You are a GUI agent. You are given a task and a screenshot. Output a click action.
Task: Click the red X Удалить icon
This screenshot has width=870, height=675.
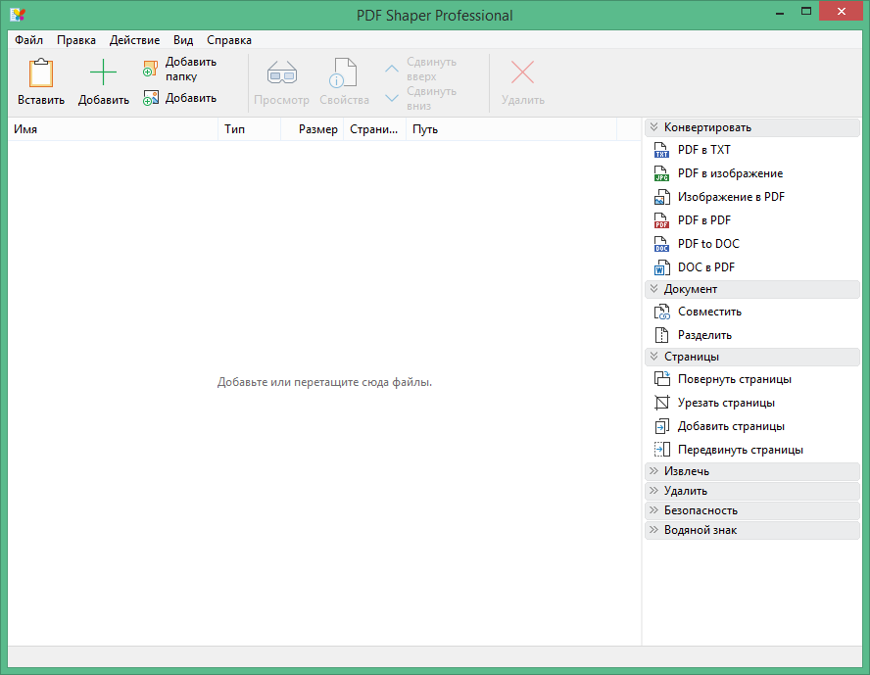point(522,72)
